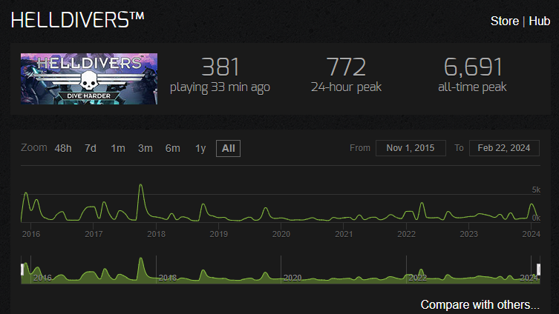Set chart zoom to 48h
The image size is (559, 314).
(63, 148)
